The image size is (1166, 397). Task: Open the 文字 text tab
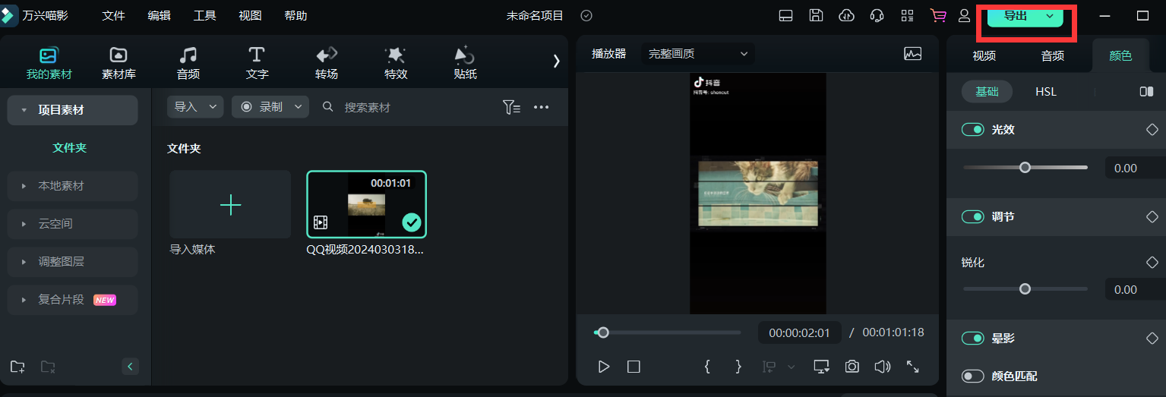257,63
